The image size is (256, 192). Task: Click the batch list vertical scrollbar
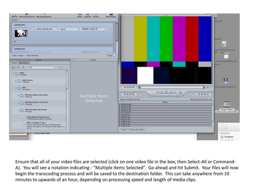[x=117, y=32]
